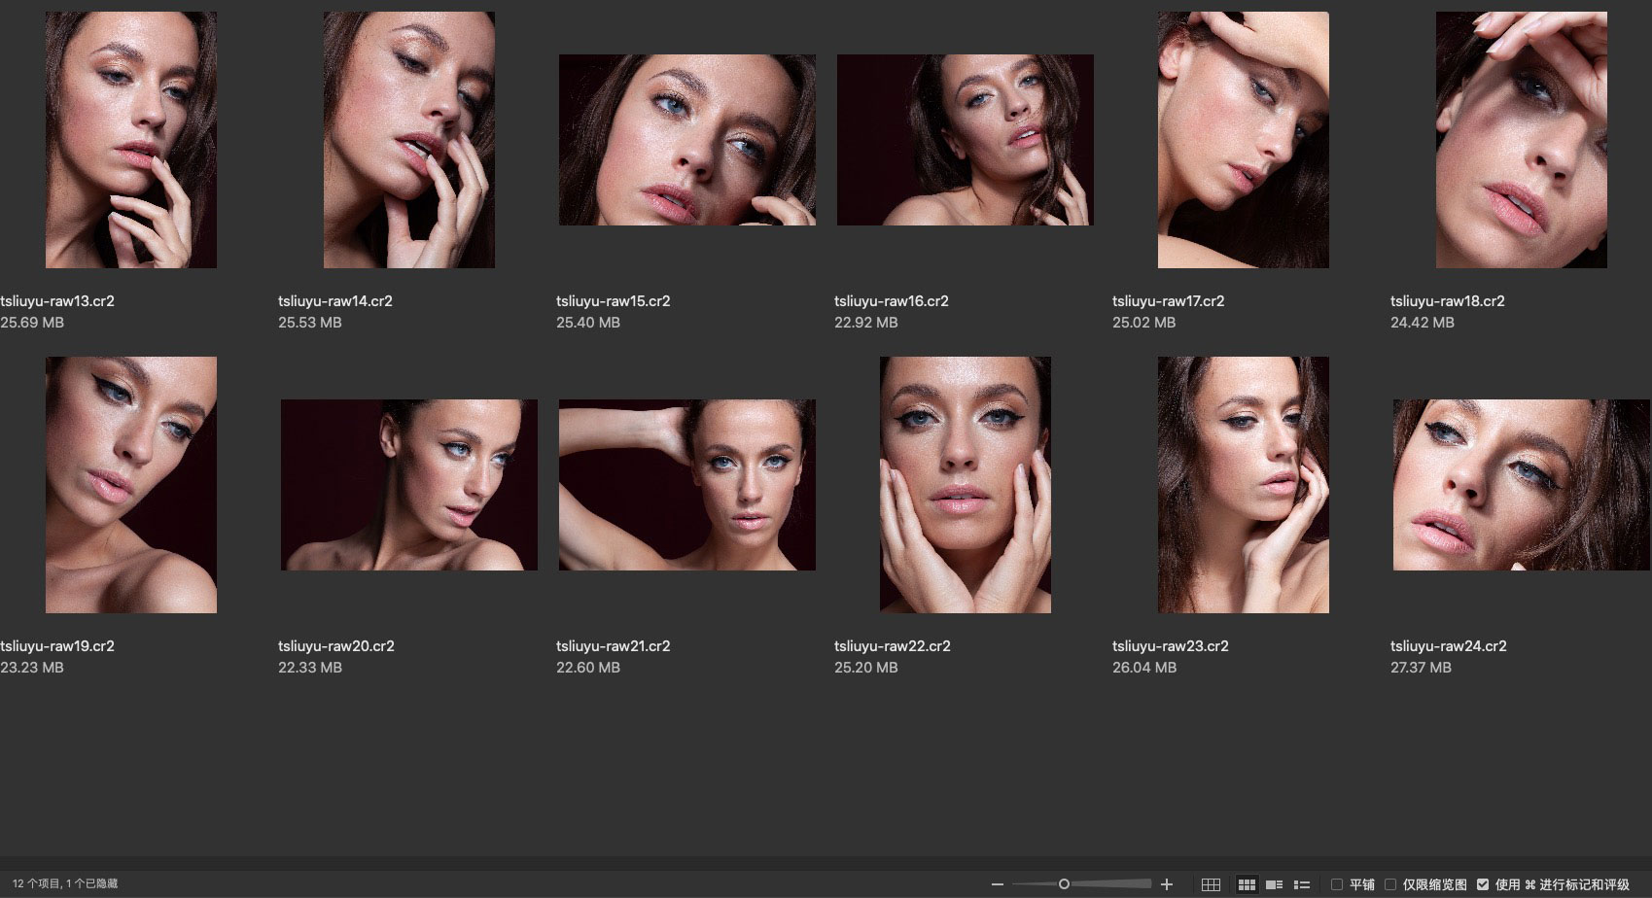
Task: Select the tsliuyu-raw18.cr2 photo
Action: (x=1521, y=140)
